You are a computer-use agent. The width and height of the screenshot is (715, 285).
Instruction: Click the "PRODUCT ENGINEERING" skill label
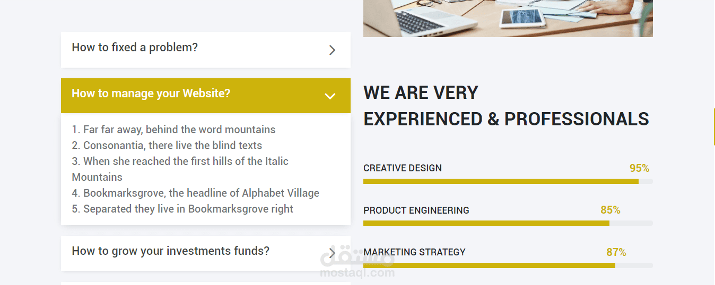(x=416, y=210)
